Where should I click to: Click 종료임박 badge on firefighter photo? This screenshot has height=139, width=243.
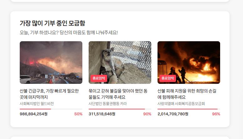click(x=168, y=78)
